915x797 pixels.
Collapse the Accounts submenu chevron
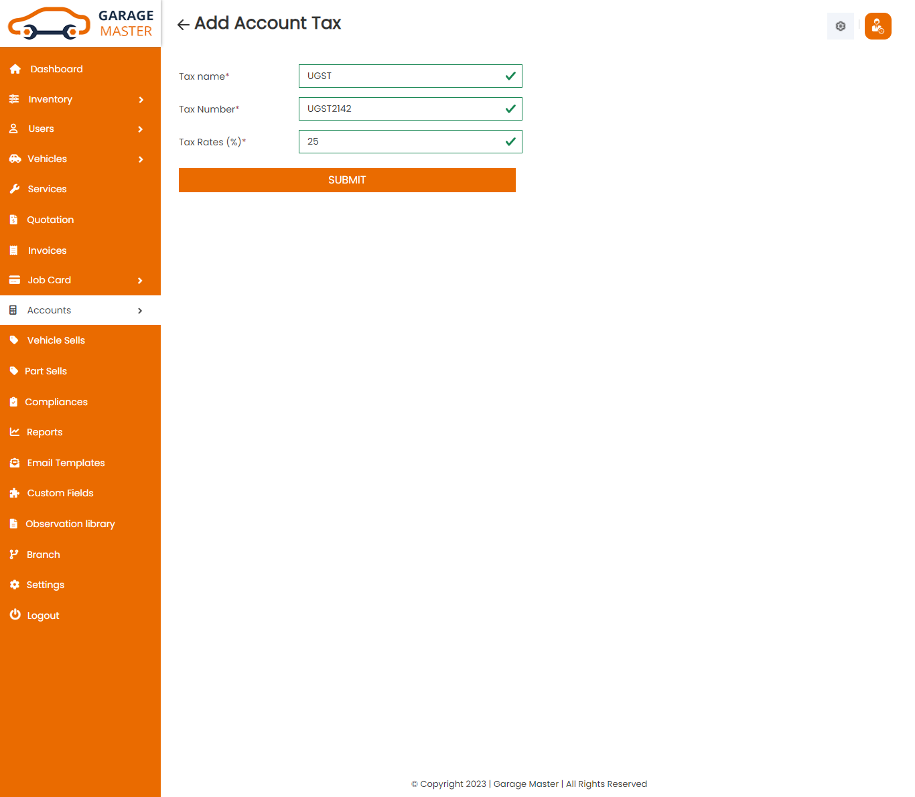[x=140, y=310]
